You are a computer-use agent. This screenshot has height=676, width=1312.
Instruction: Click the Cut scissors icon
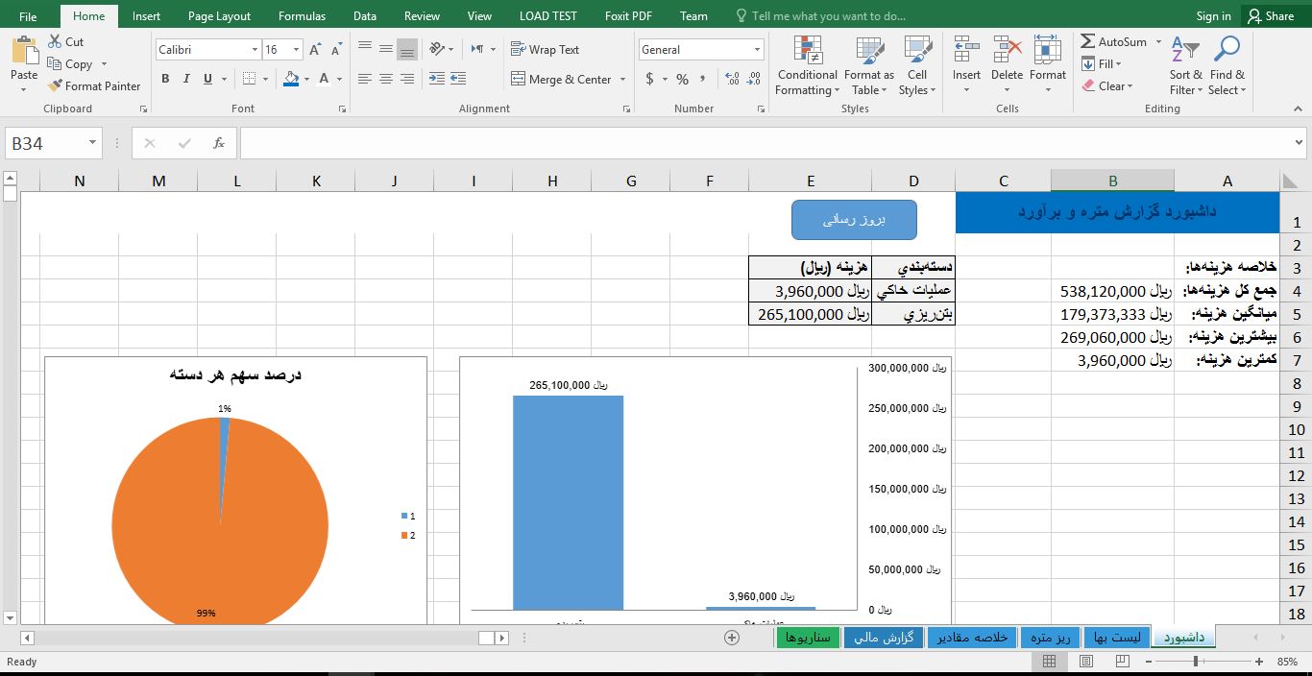(x=55, y=42)
